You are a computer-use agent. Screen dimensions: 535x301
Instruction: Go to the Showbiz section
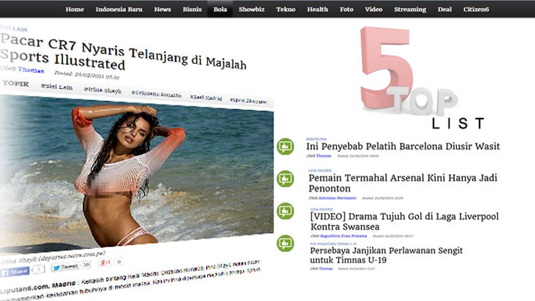point(252,9)
